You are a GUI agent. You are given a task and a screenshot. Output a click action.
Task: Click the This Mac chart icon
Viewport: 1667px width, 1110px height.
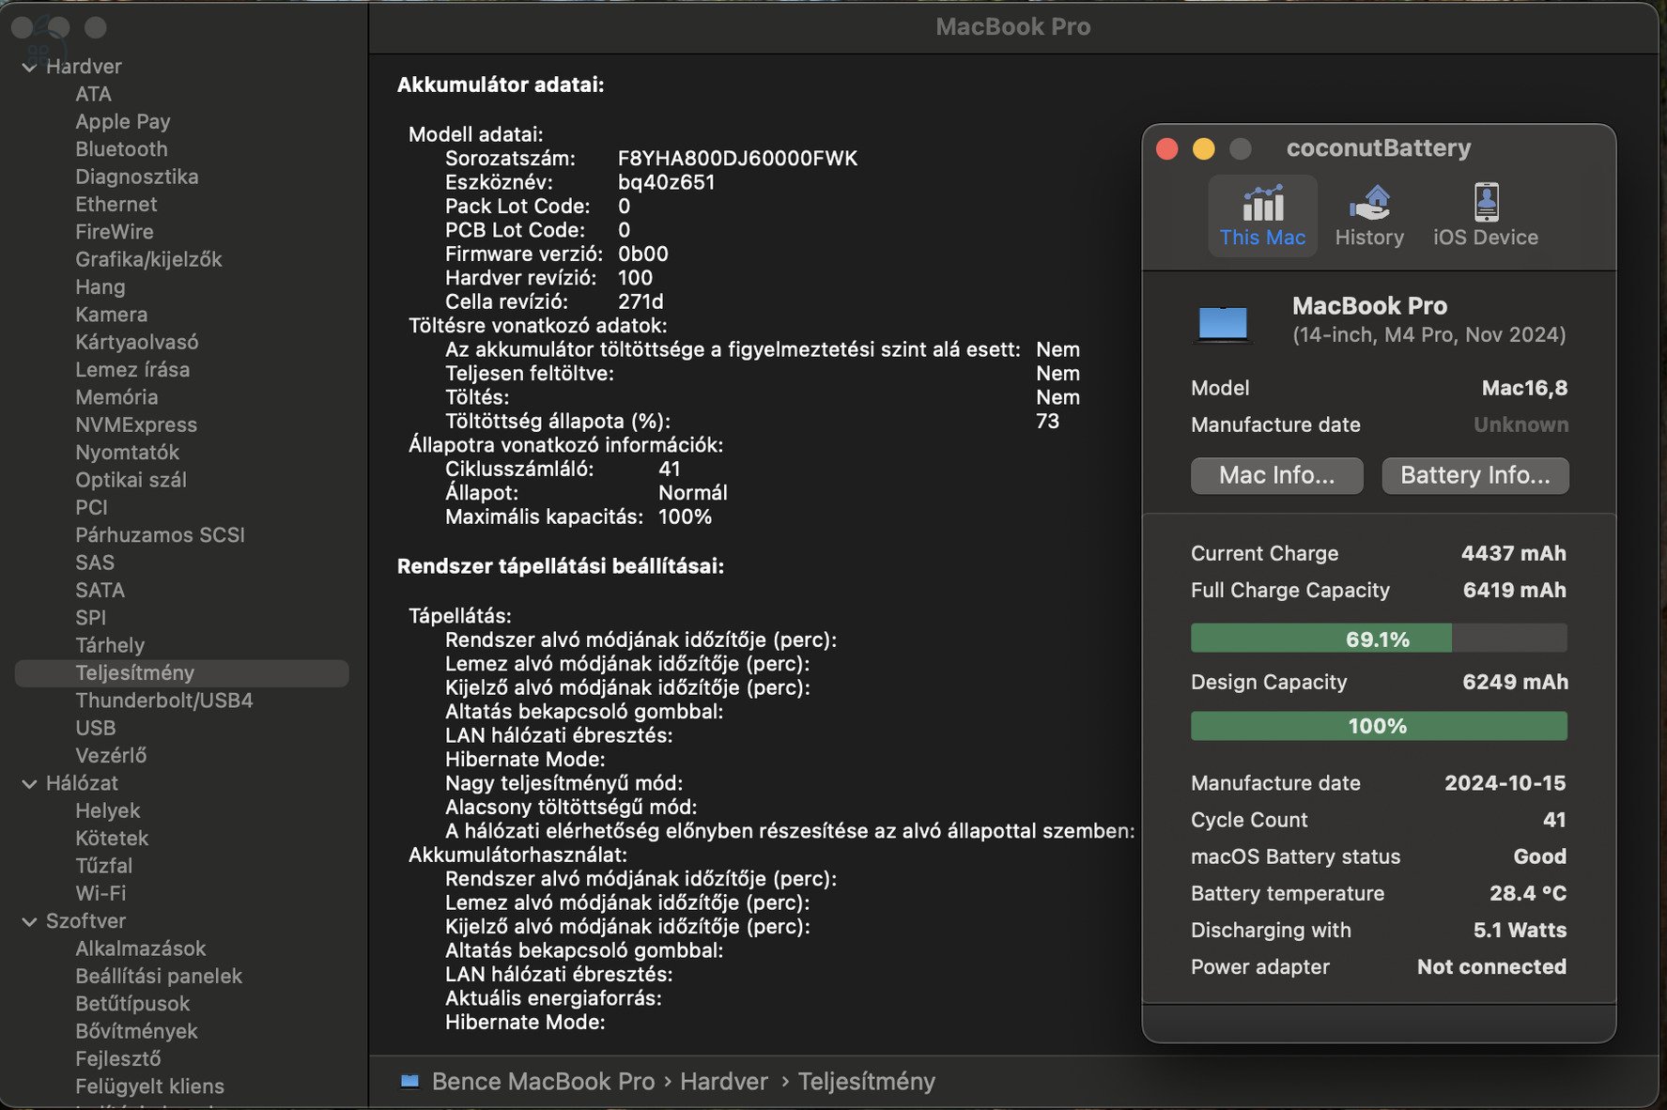click(1261, 202)
